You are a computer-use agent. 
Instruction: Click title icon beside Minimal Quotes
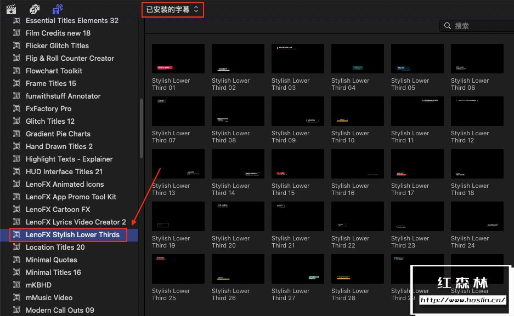tap(16, 260)
